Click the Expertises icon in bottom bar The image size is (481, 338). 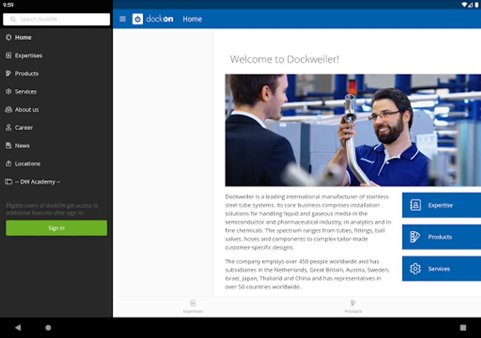coord(193,303)
